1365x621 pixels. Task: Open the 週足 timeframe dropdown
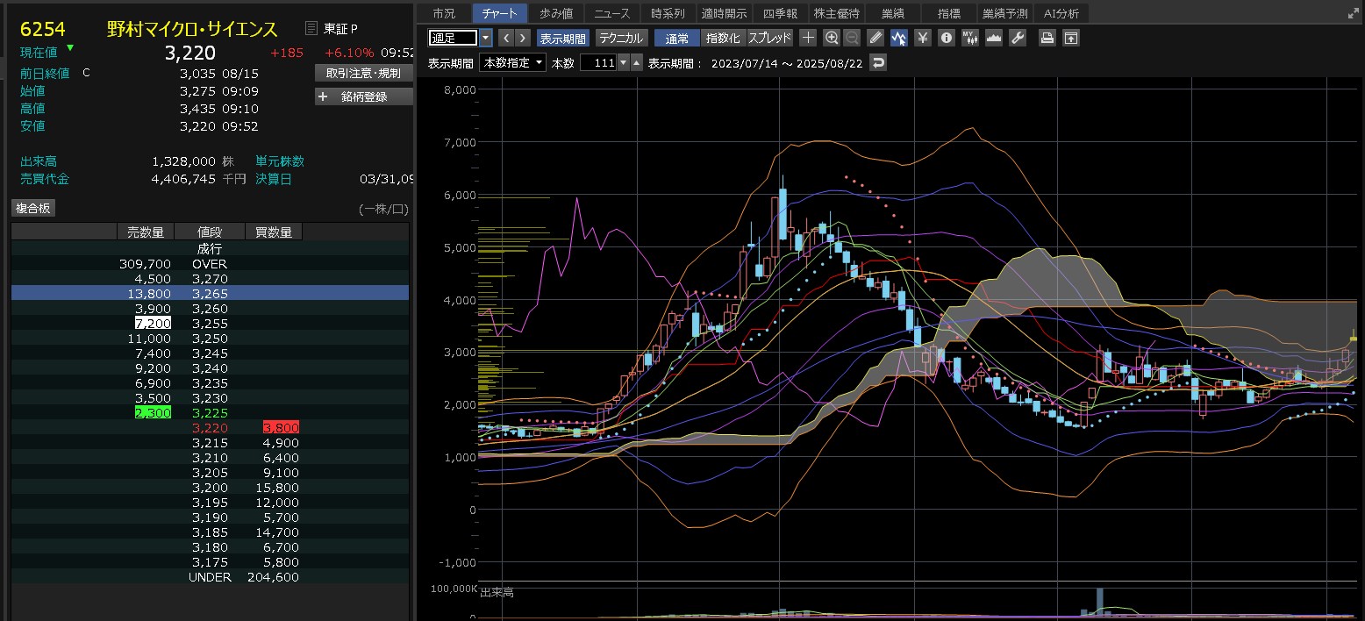486,38
